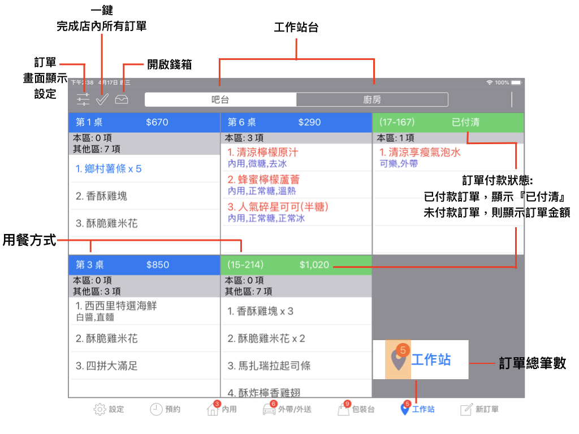The height and width of the screenshot is (434, 579).
Task: Open the cash drawer icon
Action: (122, 99)
